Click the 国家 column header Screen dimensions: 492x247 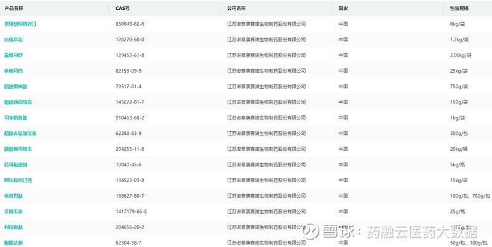343,9
